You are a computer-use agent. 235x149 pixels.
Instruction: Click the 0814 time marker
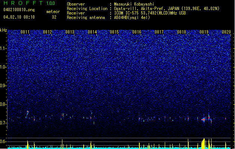(x=92, y=32)
